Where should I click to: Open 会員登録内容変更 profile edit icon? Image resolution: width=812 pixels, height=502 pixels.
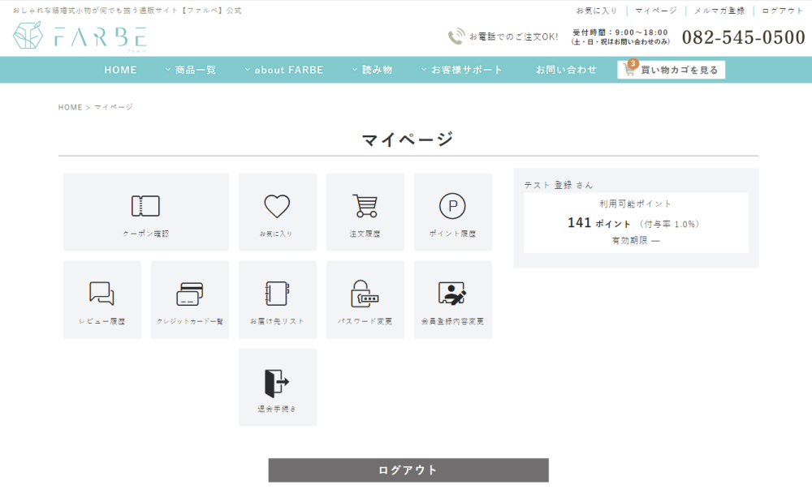point(452,293)
